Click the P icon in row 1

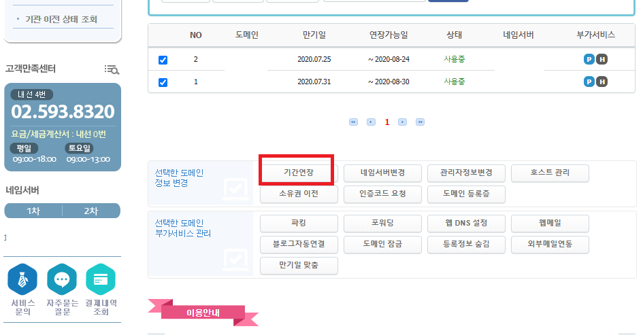click(x=589, y=82)
